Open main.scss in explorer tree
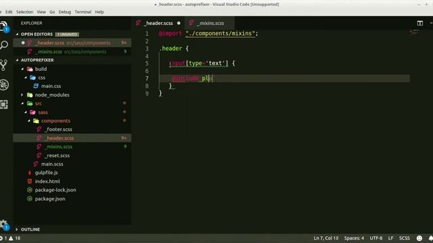Screen dimensions: 433x243 pos(52,164)
